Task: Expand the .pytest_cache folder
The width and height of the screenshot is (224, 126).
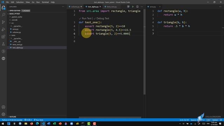Action: pyautogui.click(x=17, y=17)
